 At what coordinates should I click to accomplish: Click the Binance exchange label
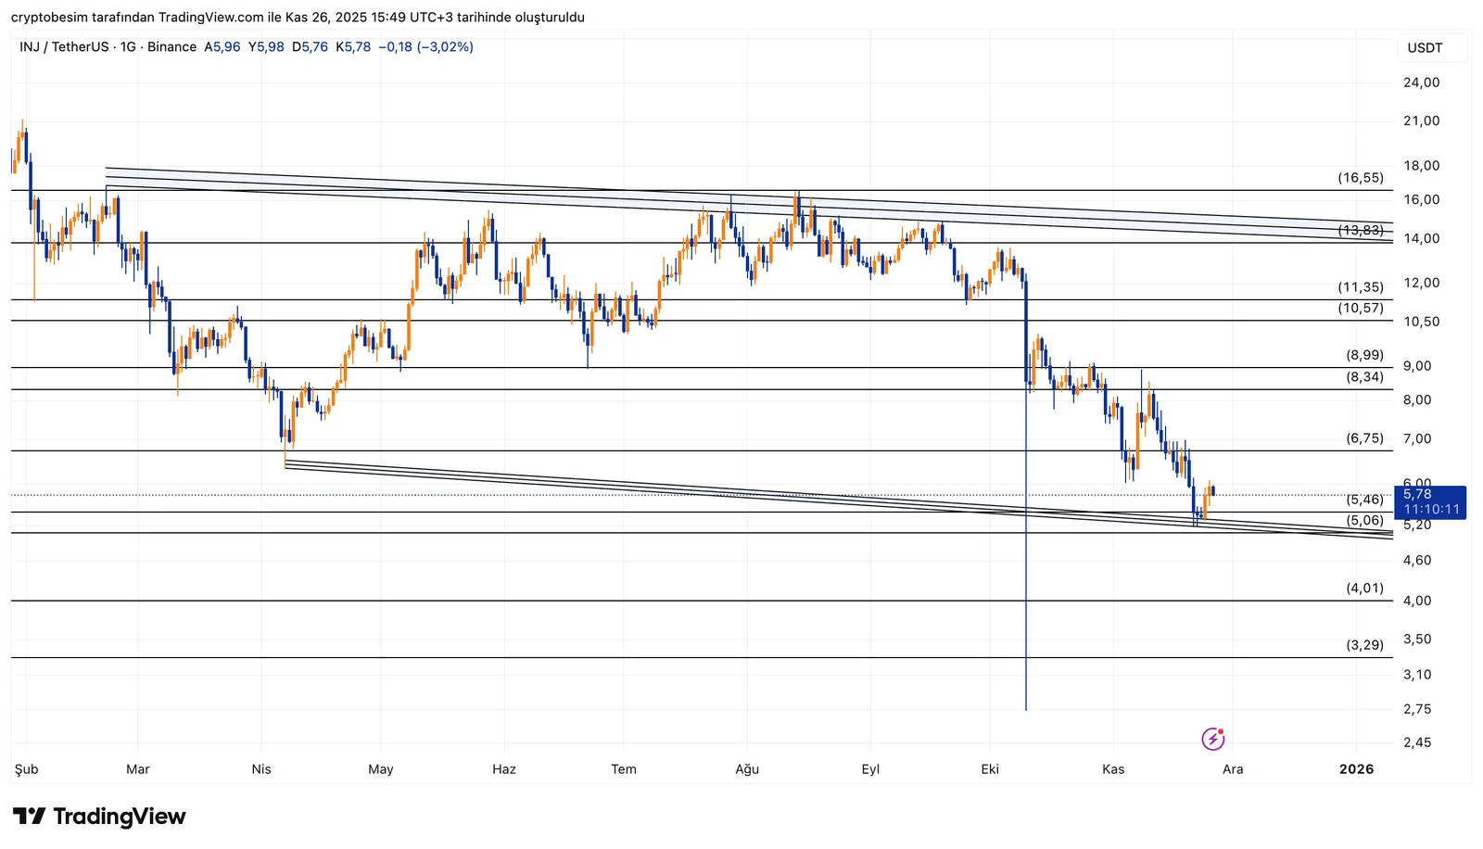click(171, 47)
